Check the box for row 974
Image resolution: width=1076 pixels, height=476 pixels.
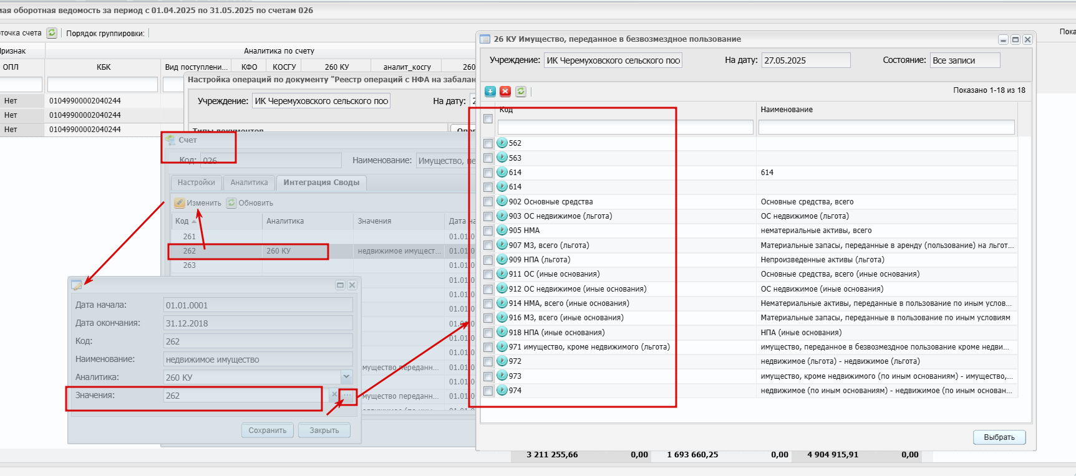(488, 391)
